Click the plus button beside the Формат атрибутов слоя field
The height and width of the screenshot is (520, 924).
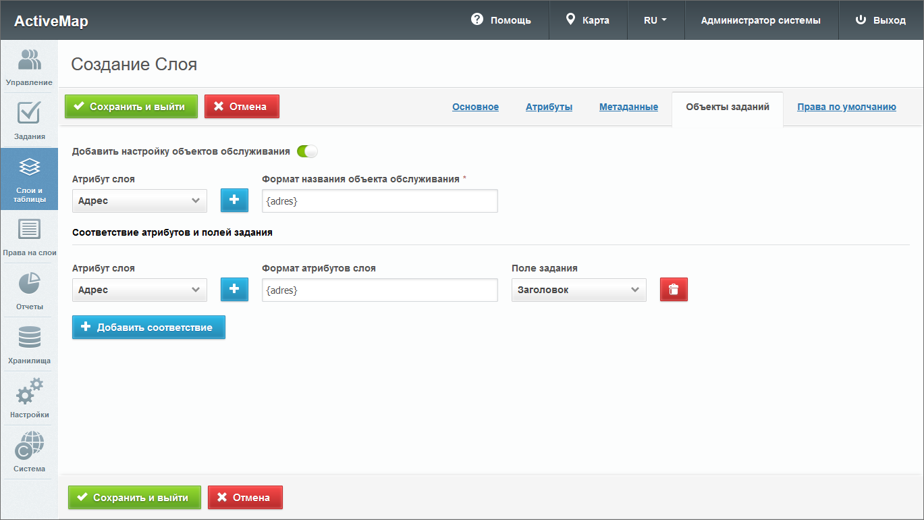coord(234,290)
